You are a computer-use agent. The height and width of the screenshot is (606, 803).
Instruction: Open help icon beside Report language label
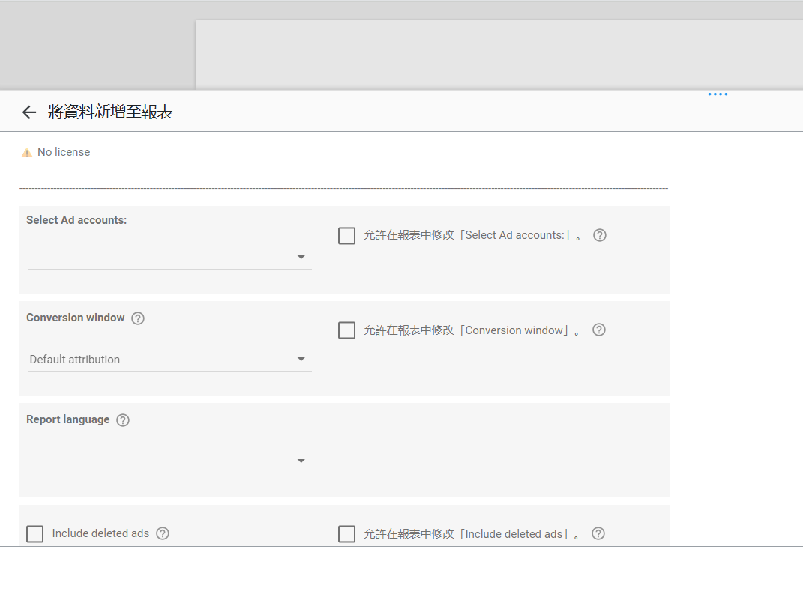coord(123,420)
